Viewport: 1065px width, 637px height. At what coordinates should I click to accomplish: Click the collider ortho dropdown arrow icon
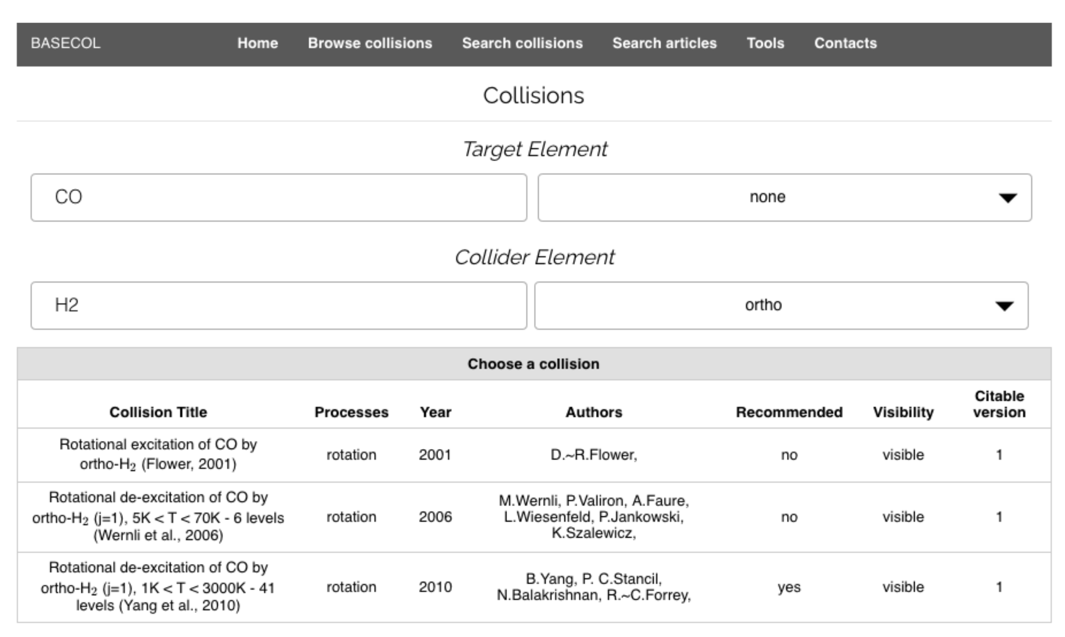[x=1004, y=306]
